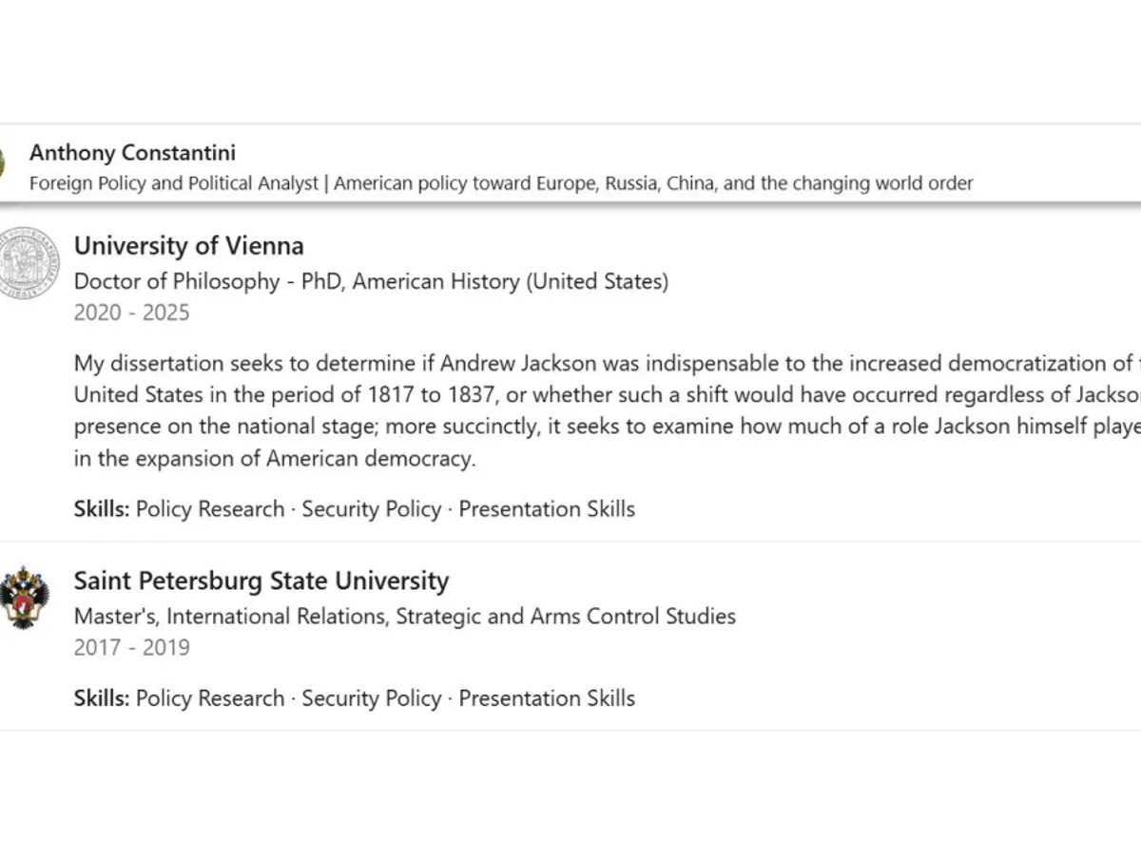The width and height of the screenshot is (1141, 855).
Task: Select Presentation Skills under University of Vienna
Action: 547,509
